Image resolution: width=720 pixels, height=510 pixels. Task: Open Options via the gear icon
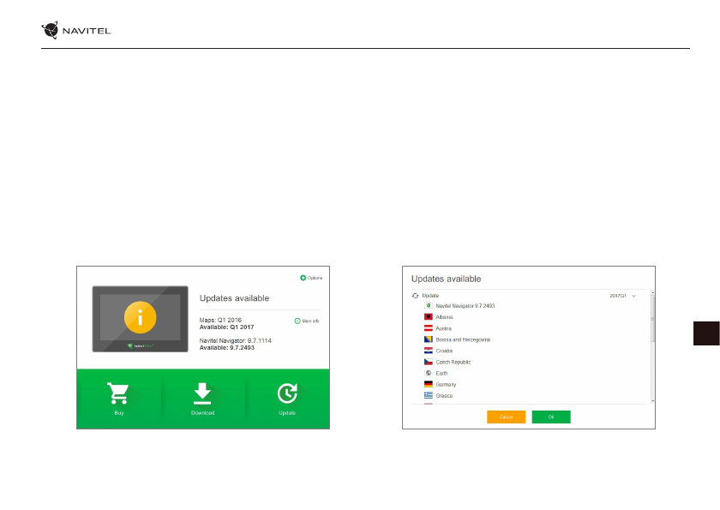tap(303, 278)
